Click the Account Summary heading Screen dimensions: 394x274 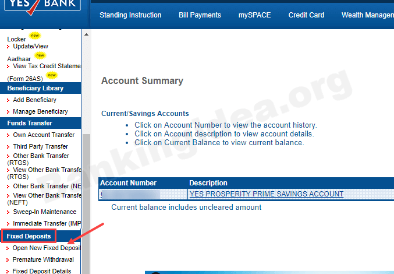pyautogui.click(x=142, y=81)
